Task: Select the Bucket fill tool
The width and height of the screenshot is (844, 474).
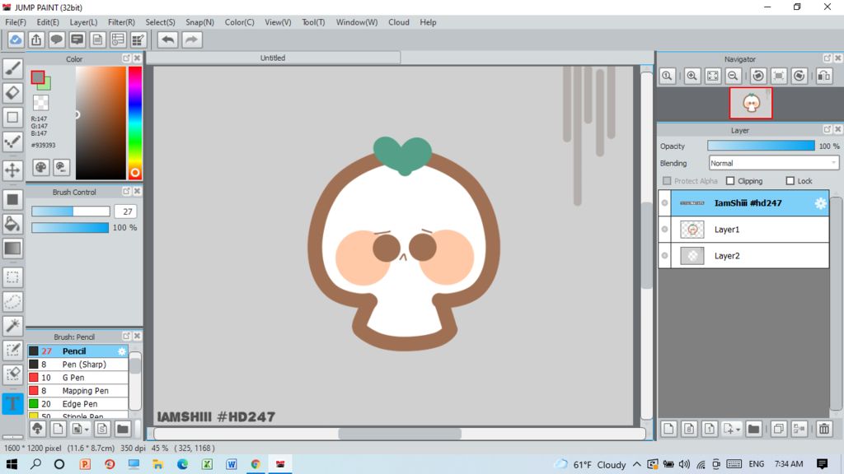Action: (x=12, y=224)
